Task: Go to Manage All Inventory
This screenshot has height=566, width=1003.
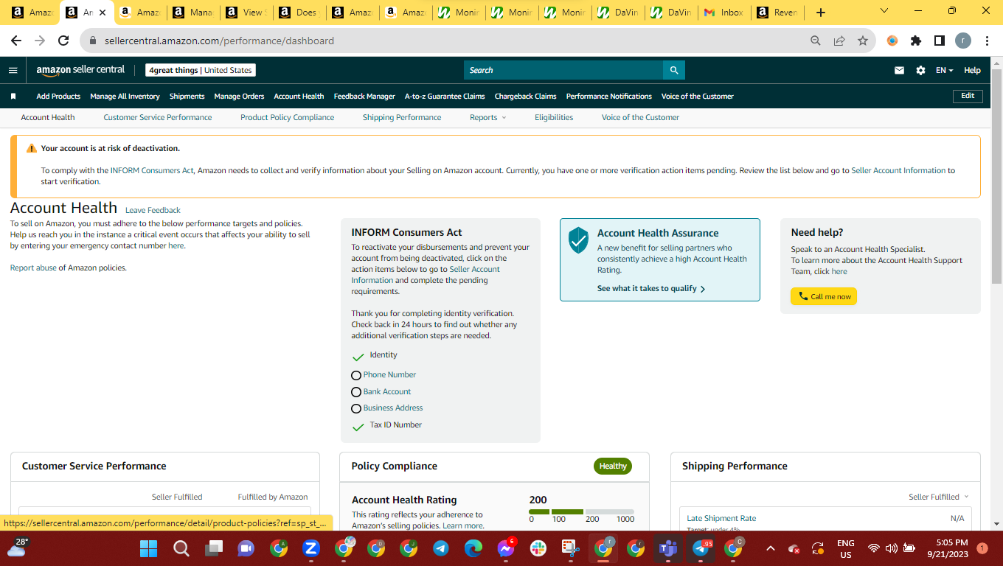Action: click(x=125, y=97)
